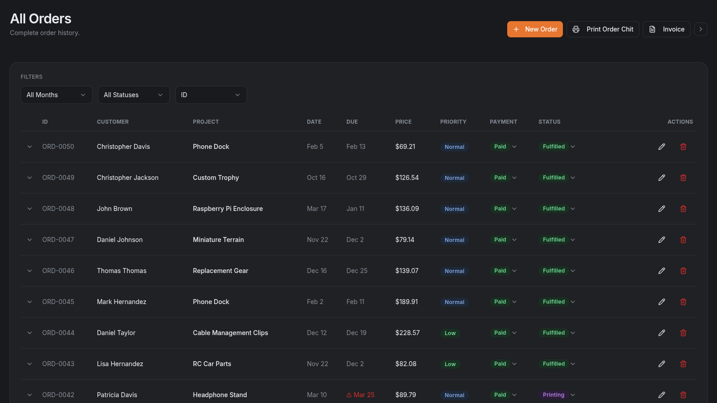This screenshot has width=717, height=403.
Task: Delete Lisa Hernandez's RC Car Parts order
Action: tap(683, 364)
